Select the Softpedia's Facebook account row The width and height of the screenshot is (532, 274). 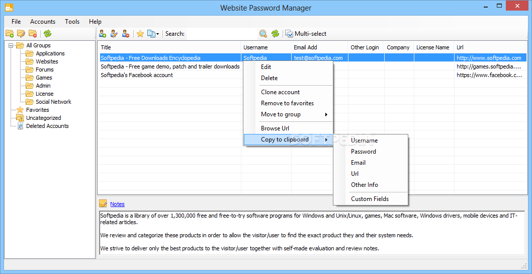click(x=137, y=75)
